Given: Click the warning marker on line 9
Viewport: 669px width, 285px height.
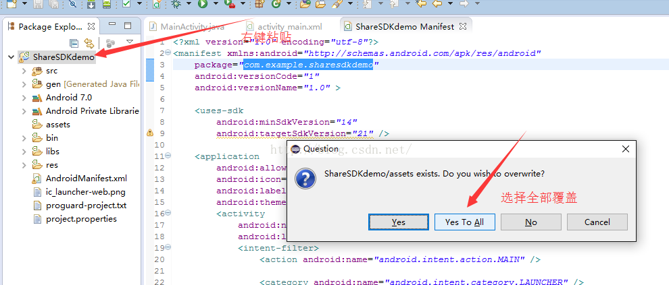Looking at the screenshot, I should [150, 133].
